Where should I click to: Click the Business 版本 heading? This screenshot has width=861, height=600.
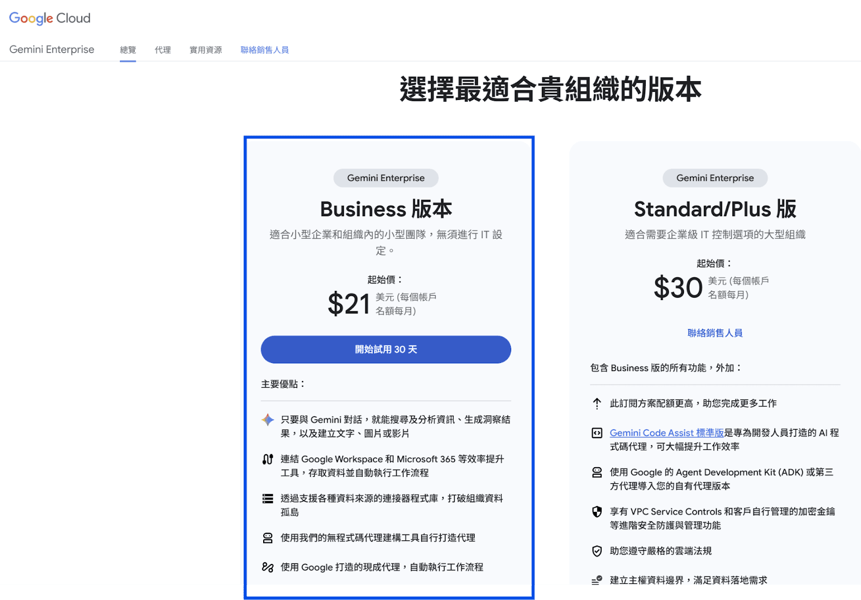pos(386,209)
